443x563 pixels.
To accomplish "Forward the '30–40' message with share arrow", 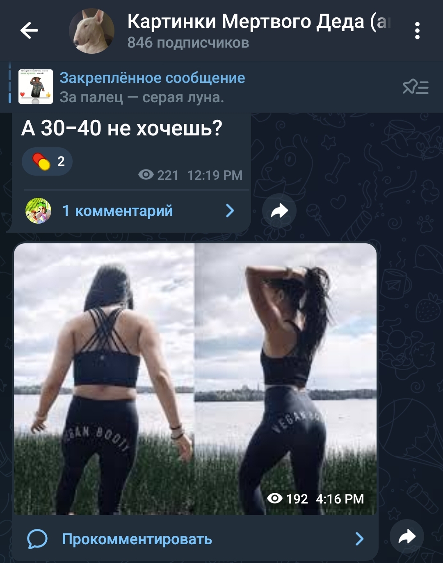I will (279, 211).
